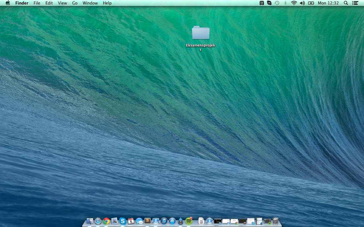Open the Trash in the Dock
The image size is (364, 227).
tap(275, 221)
